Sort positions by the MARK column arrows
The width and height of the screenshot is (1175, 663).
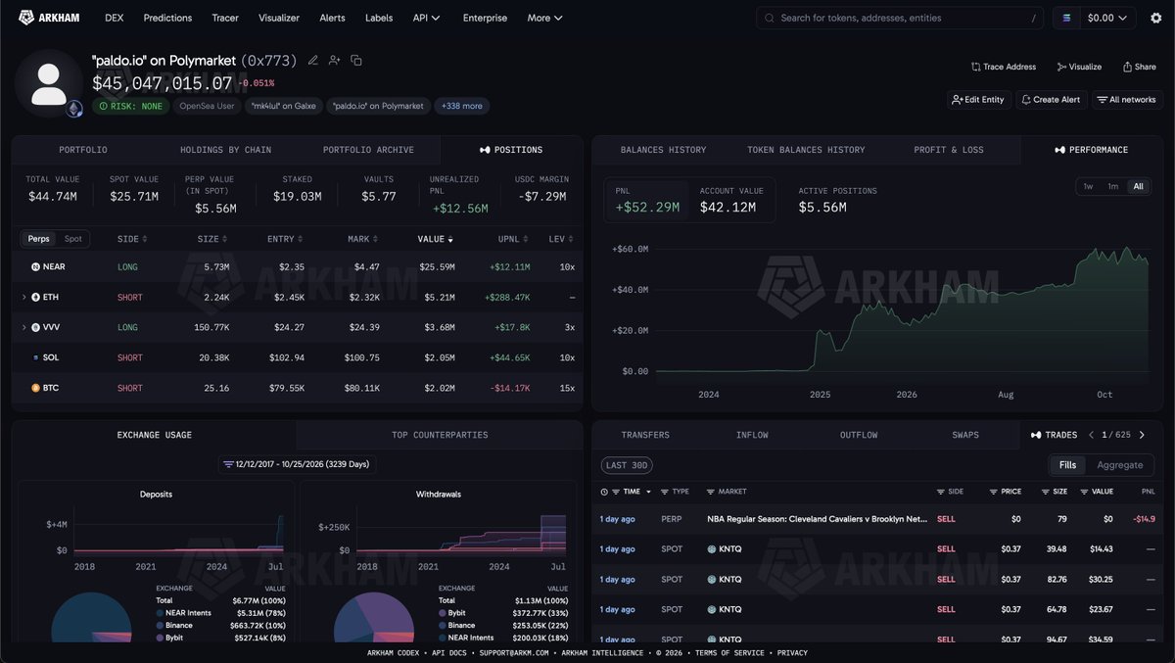[374, 239]
